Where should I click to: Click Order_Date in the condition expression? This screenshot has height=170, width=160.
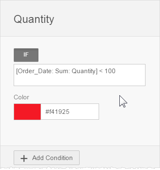coord(35,71)
